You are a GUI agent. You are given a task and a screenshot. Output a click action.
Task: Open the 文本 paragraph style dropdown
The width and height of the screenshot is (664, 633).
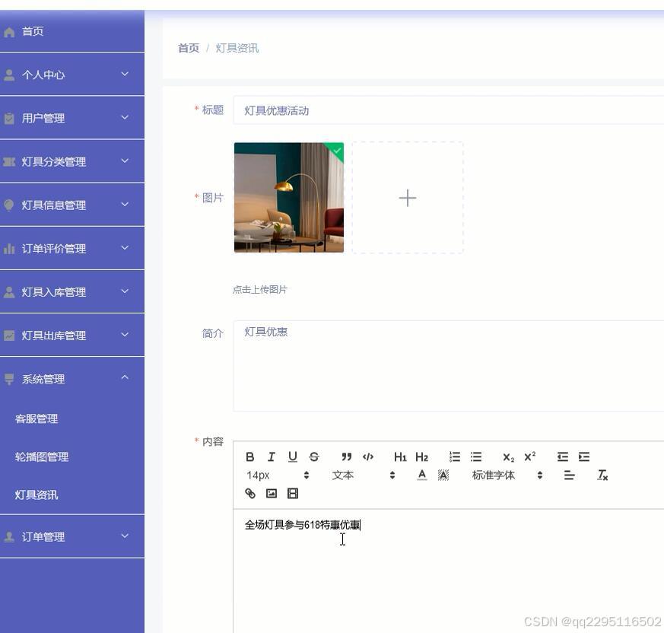click(364, 475)
